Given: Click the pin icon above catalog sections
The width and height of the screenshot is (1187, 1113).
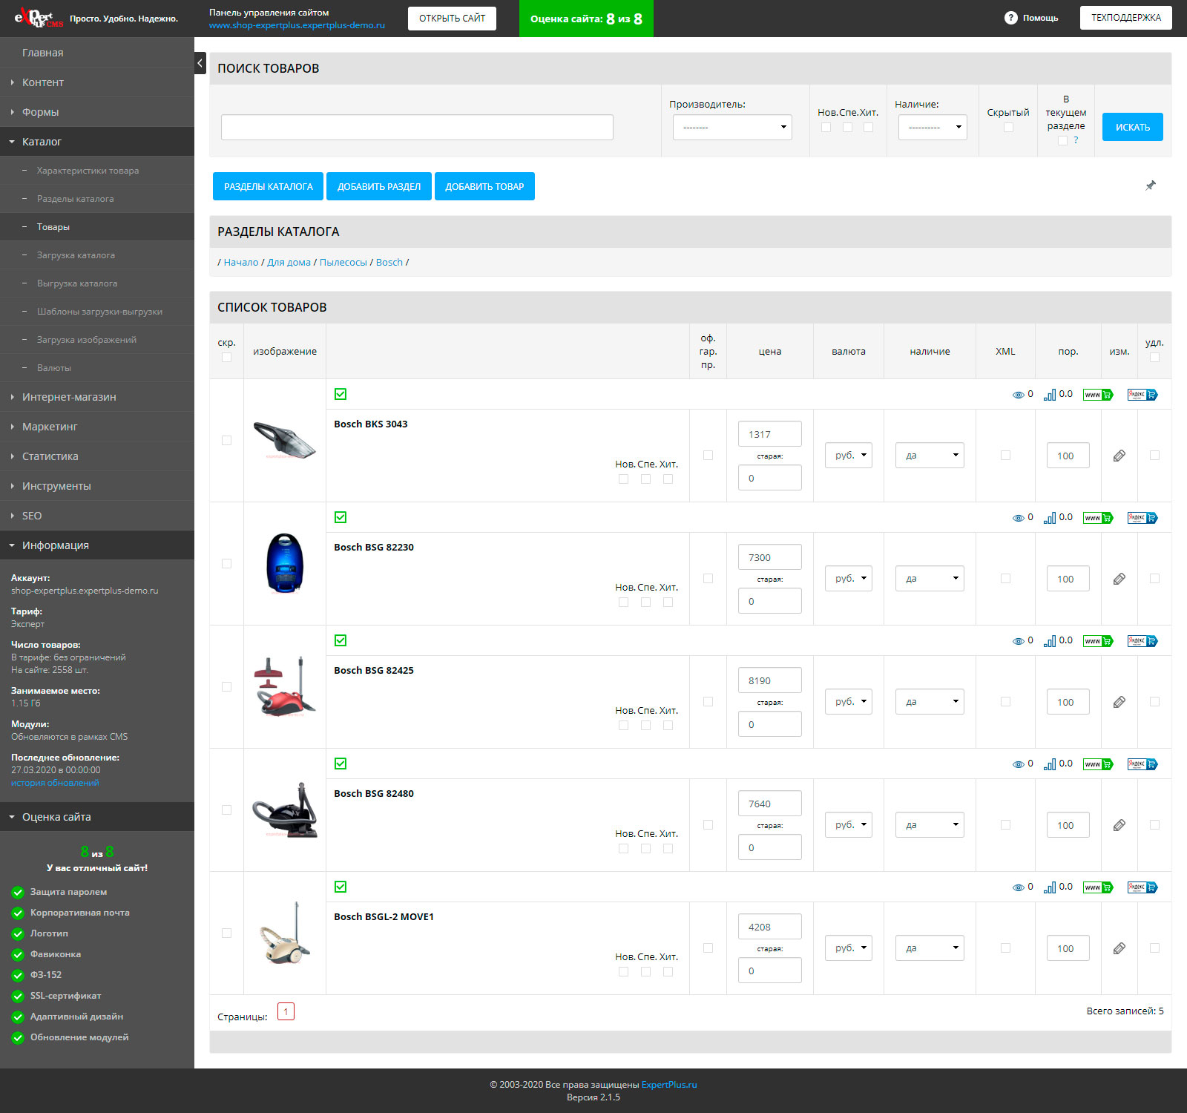Looking at the screenshot, I should [x=1150, y=185].
